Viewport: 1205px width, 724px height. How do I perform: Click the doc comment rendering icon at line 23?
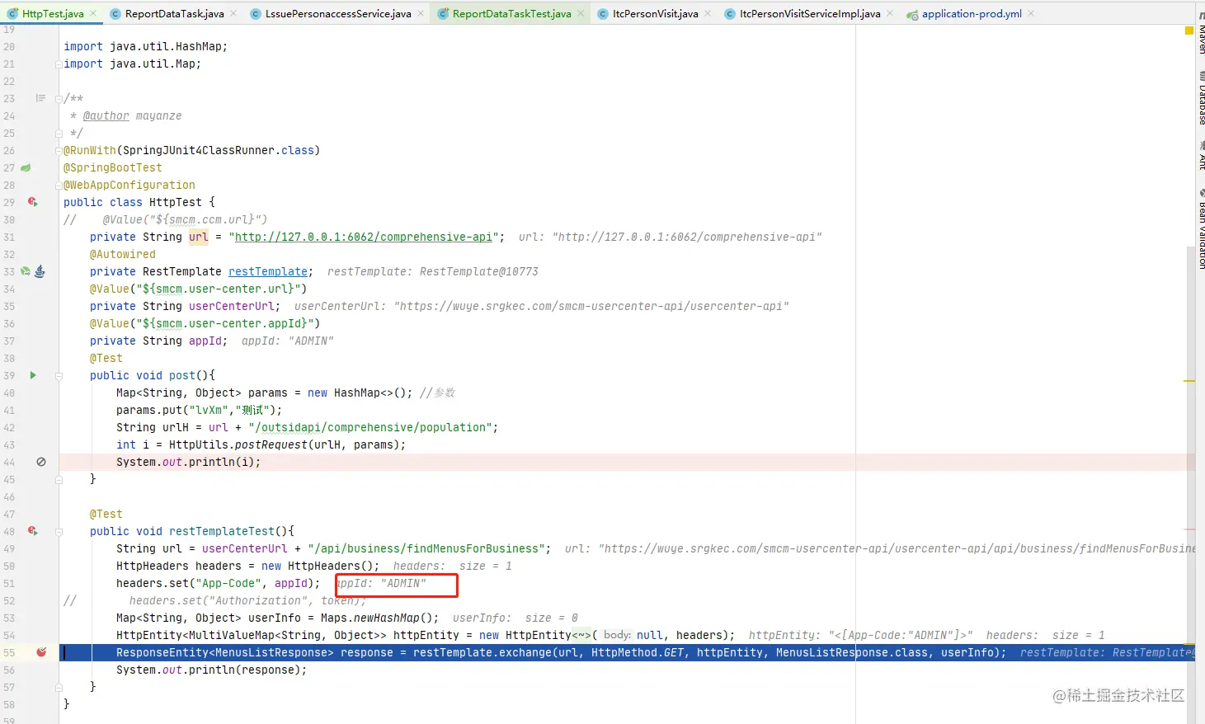point(40,98)
